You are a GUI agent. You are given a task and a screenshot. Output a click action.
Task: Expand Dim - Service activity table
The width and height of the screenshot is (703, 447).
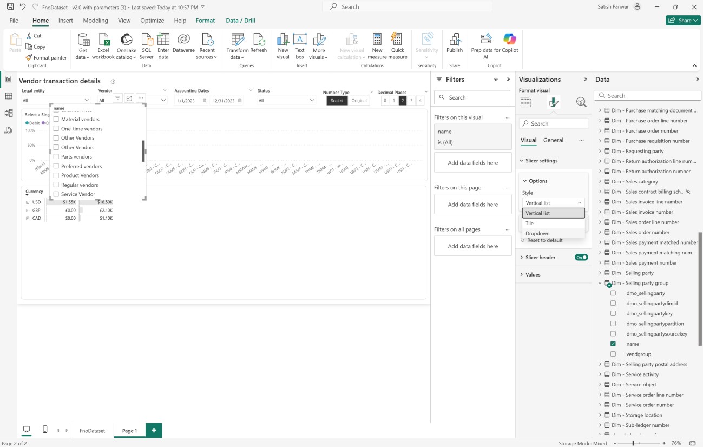point(600,374)
